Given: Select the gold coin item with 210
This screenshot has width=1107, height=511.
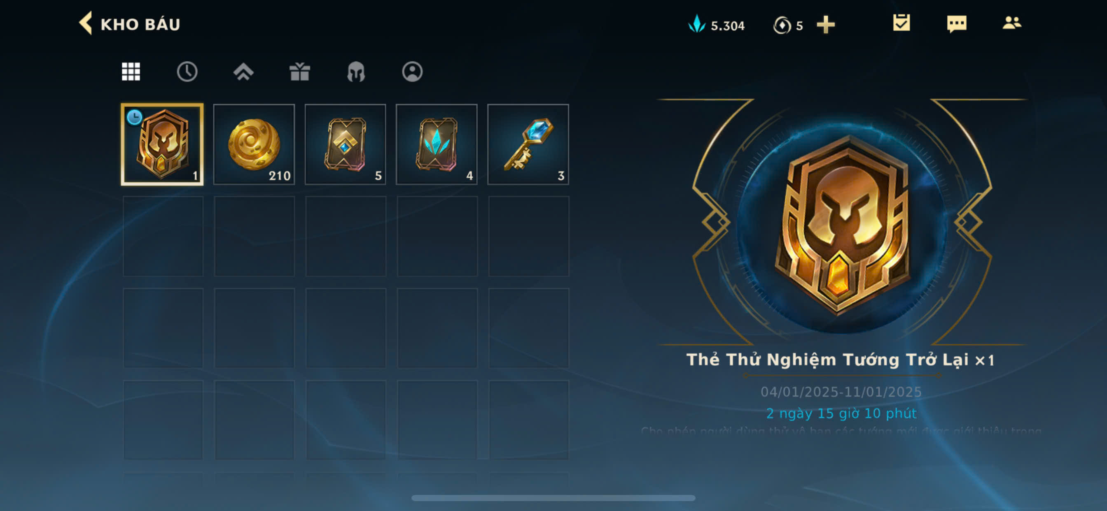Looking at the screenshot, I should pos(254,144).
